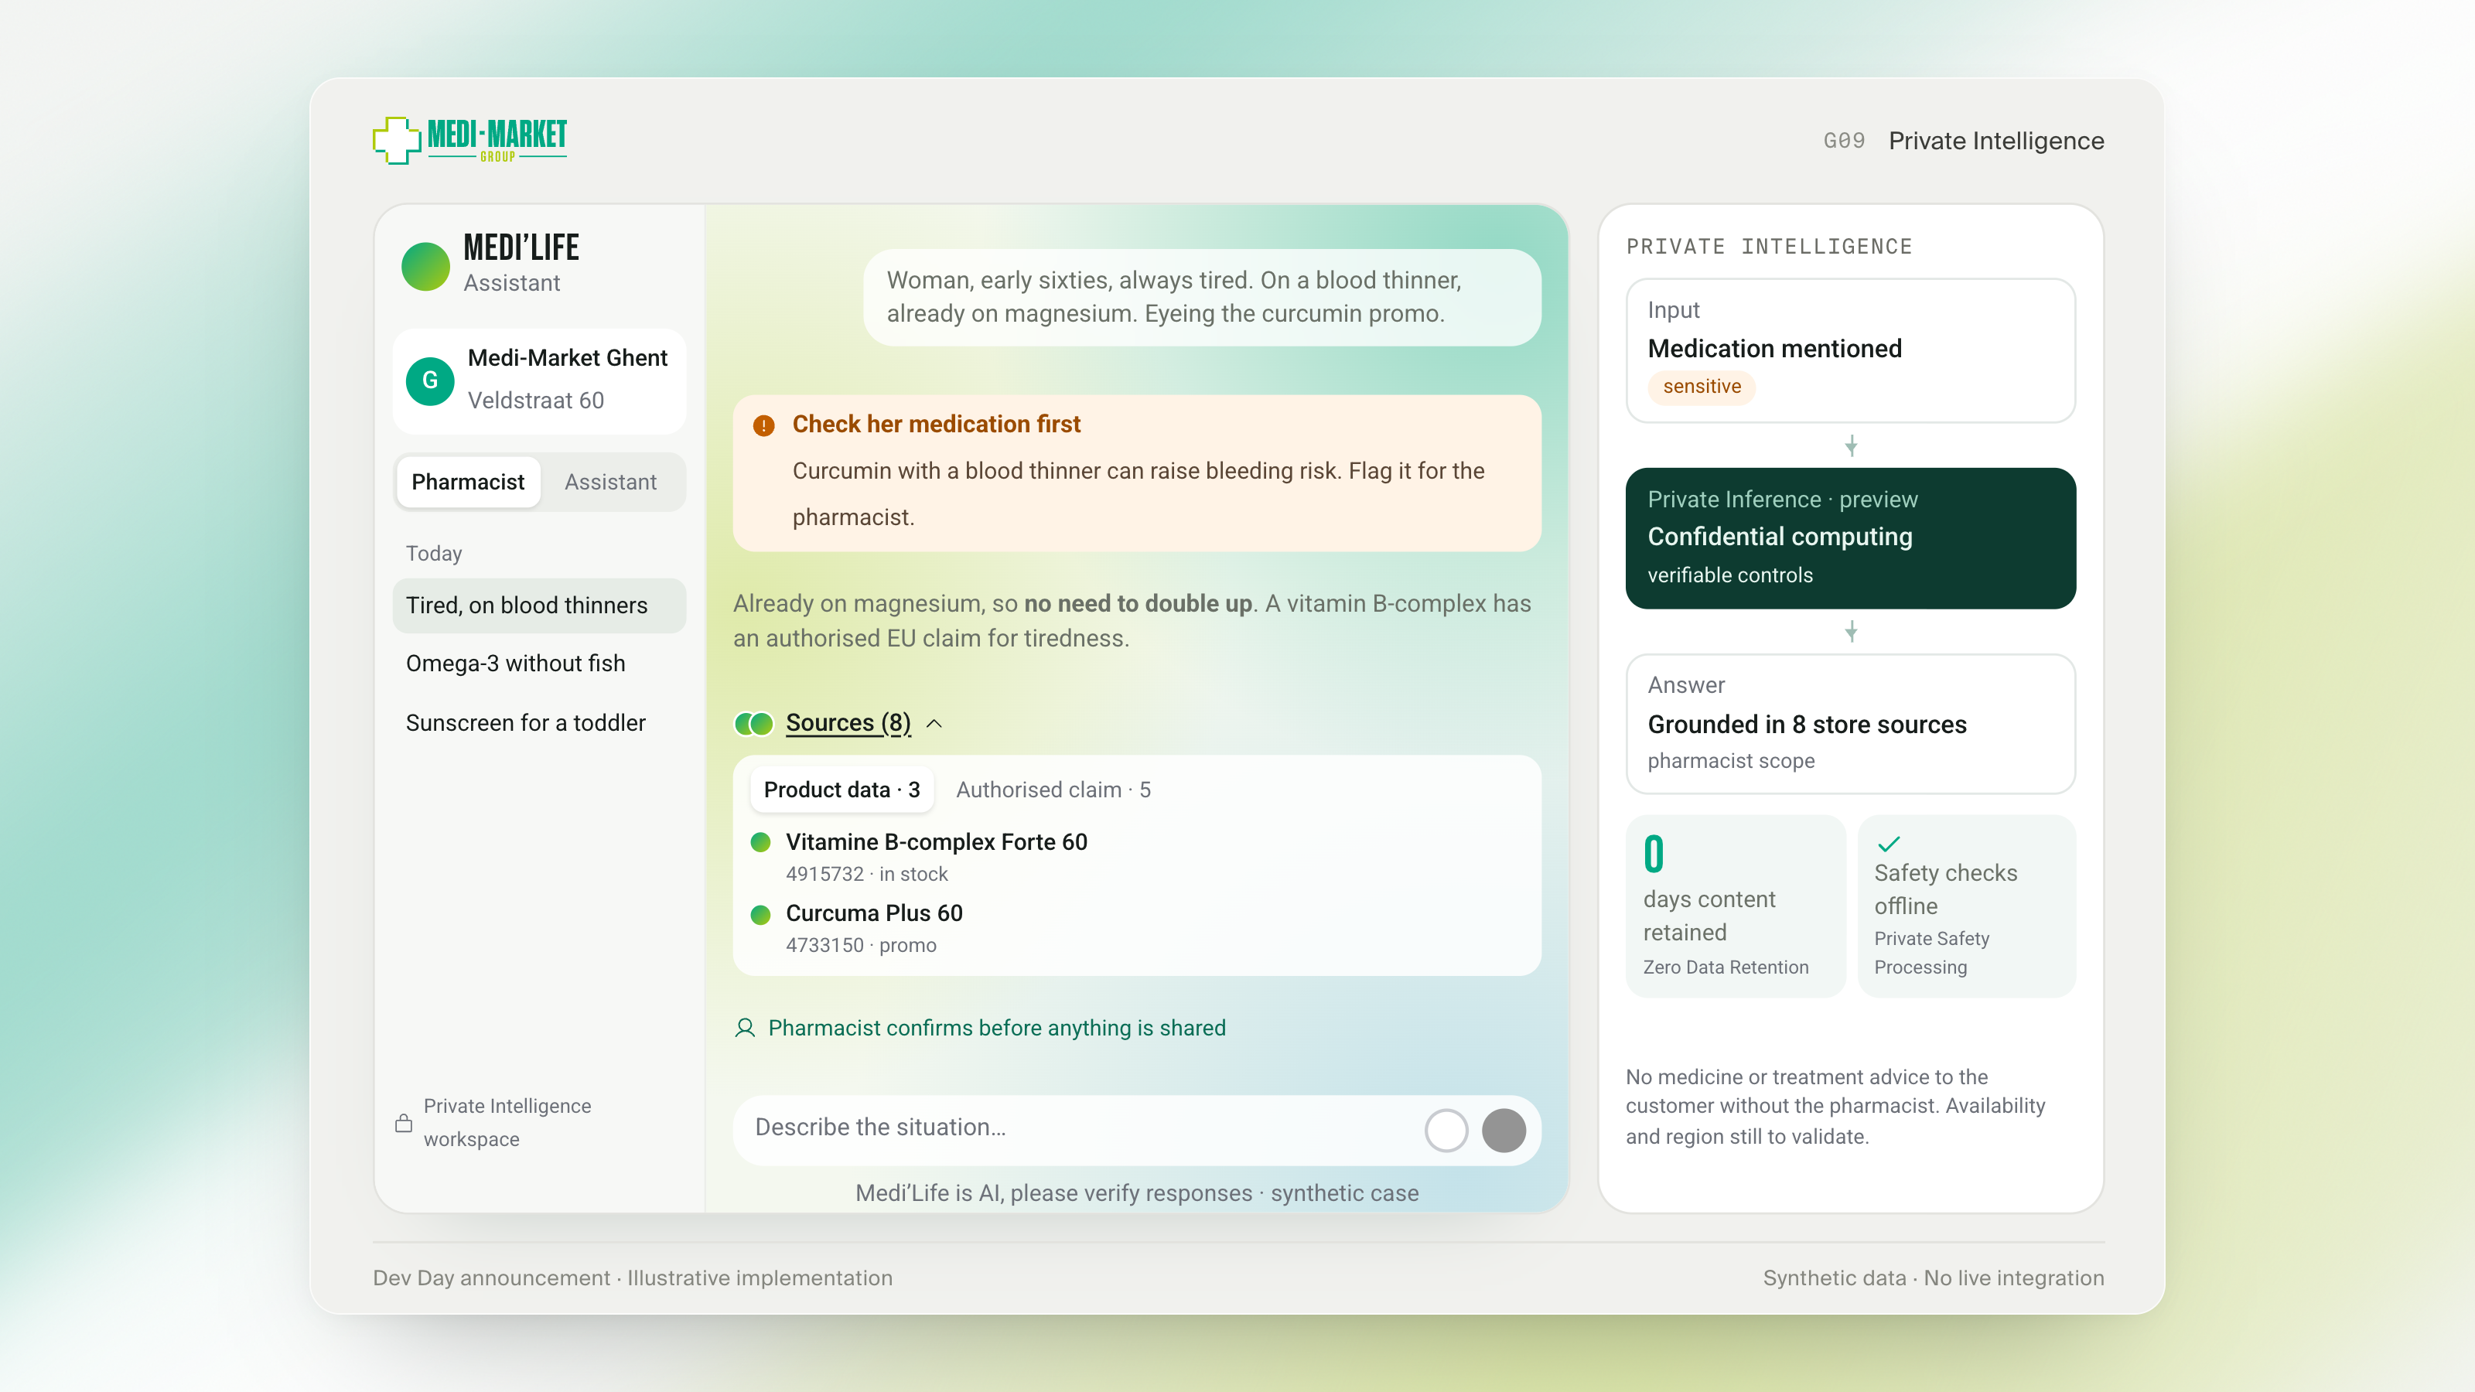Click the Medication mentioned input card
The height and width of the screenshot is (1392, 2475).
pyautogui.click(x=1851, y=350)
